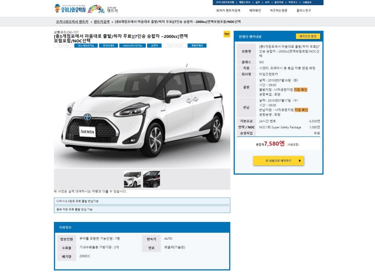Click the rear camera feature tag
The width and height of the screenshot is (375, 272).
[x=197, y=45]
